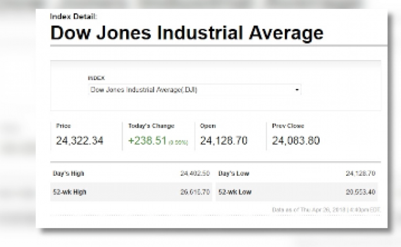Screen dimensions: 401x247
Task: Click the Prev Close label
Action: point(288,126)
